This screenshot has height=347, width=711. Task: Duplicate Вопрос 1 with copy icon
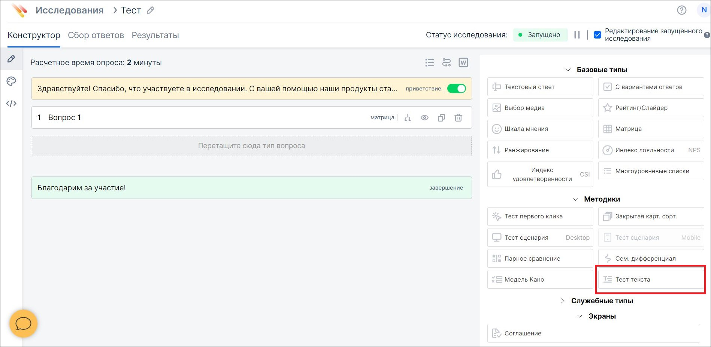[441, 118]
